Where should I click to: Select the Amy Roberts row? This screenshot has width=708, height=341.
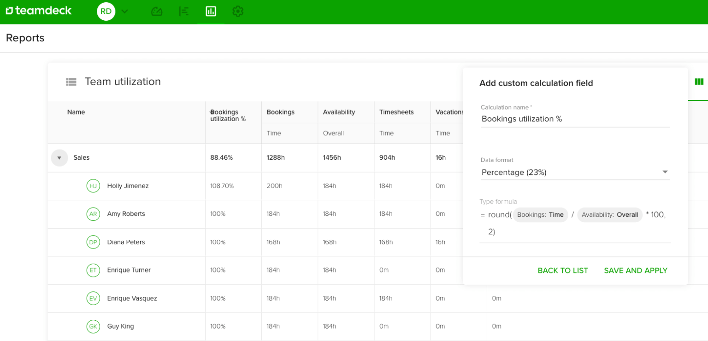pyautogui.click(x=126, y=214)
